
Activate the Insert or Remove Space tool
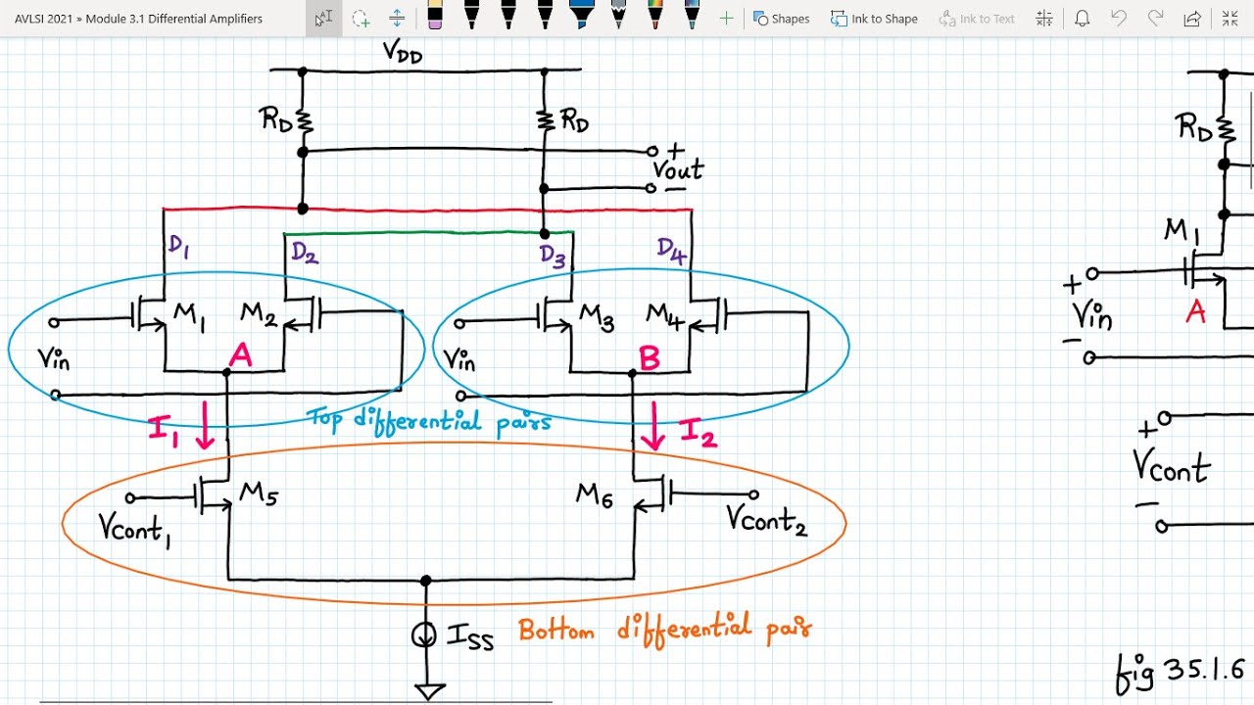pyautogui.click(x=397, y=19)
